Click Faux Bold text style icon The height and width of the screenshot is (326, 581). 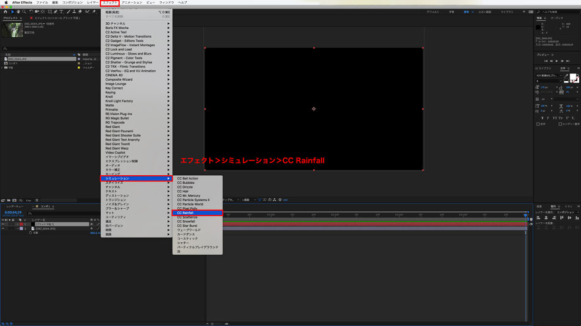coord(542,118)
